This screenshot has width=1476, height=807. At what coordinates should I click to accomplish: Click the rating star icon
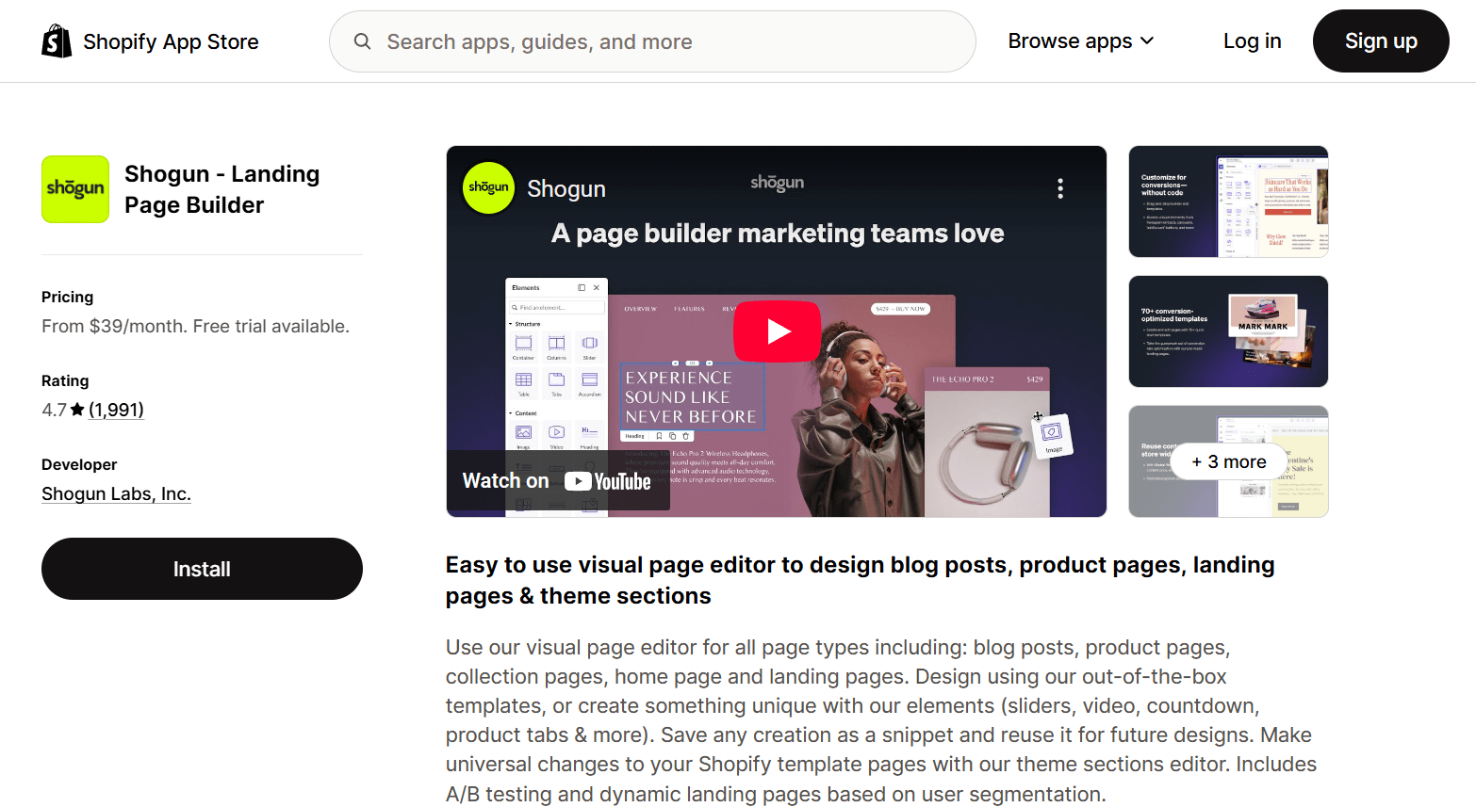click(x=77, y=410)
